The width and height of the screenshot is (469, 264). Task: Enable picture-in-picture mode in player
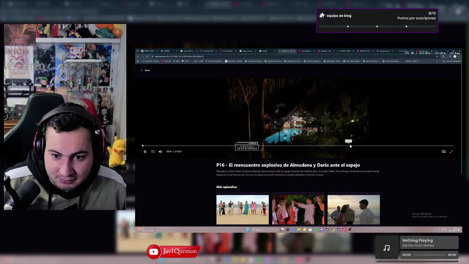coord(443,151)
